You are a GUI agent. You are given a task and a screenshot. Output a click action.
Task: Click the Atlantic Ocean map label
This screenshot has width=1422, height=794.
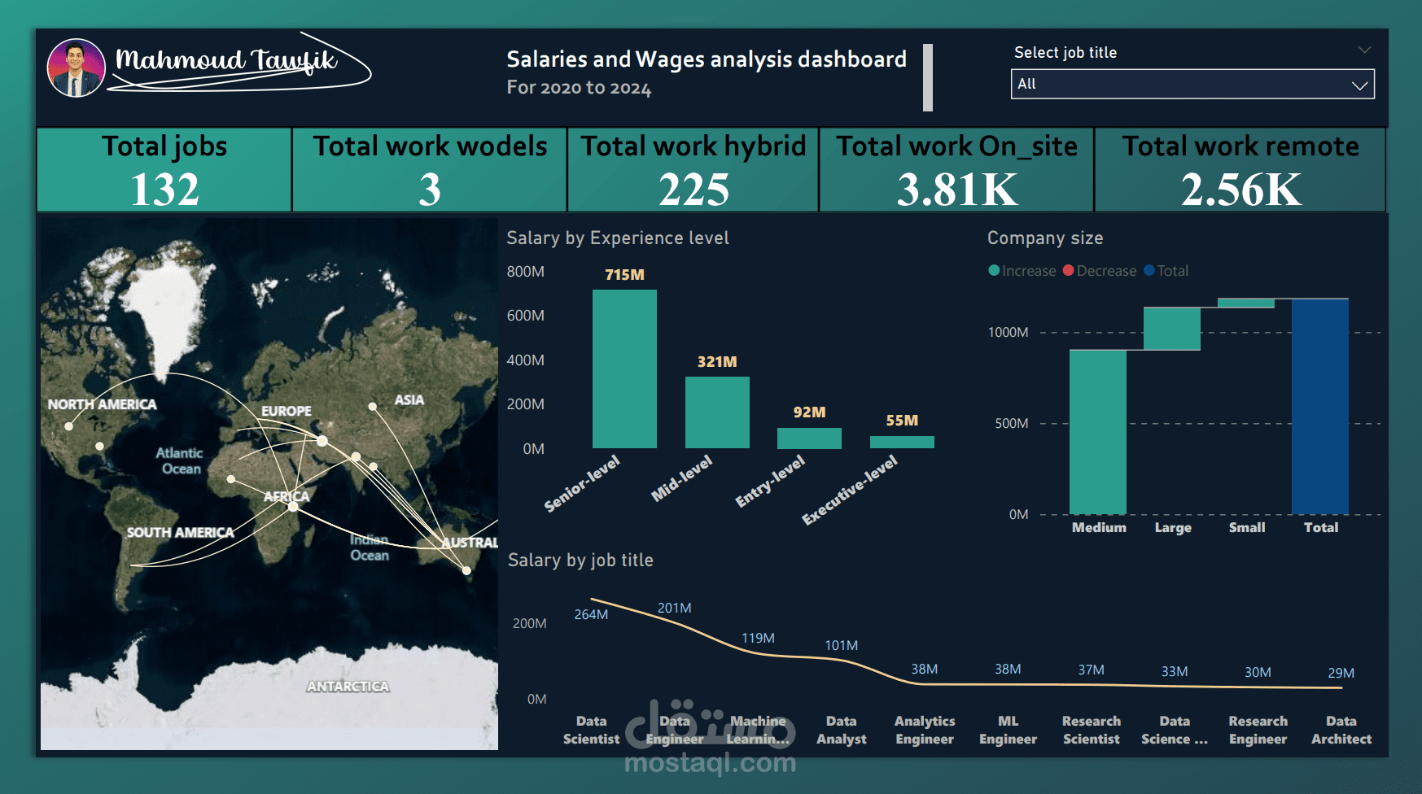(x=180, y=460)
